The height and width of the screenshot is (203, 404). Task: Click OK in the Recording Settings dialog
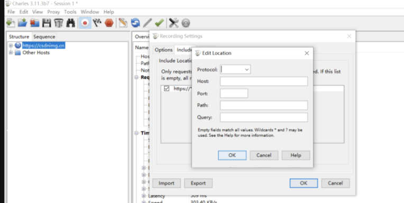(x=304, y=183)
